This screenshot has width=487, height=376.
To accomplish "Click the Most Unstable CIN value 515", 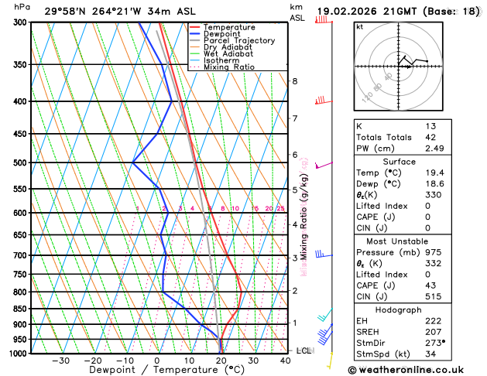I will coord(434,296).
